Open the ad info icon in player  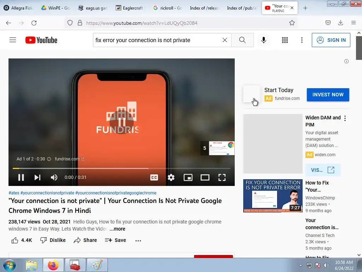pyautogui.click(x=49, y=159)
